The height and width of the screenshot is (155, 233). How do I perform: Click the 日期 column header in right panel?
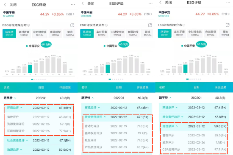[x=197, y=87]
